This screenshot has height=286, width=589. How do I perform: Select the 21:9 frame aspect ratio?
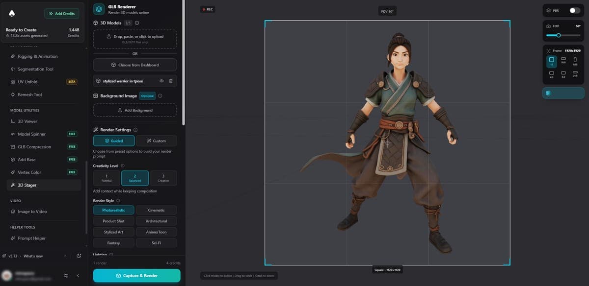click(575, 74)
